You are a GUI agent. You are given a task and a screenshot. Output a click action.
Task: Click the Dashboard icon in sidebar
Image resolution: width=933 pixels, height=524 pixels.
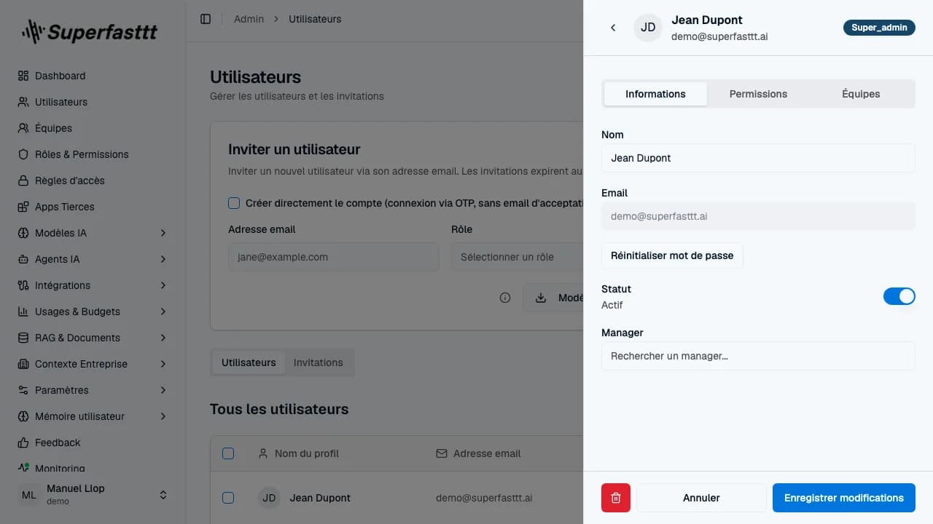23,76
